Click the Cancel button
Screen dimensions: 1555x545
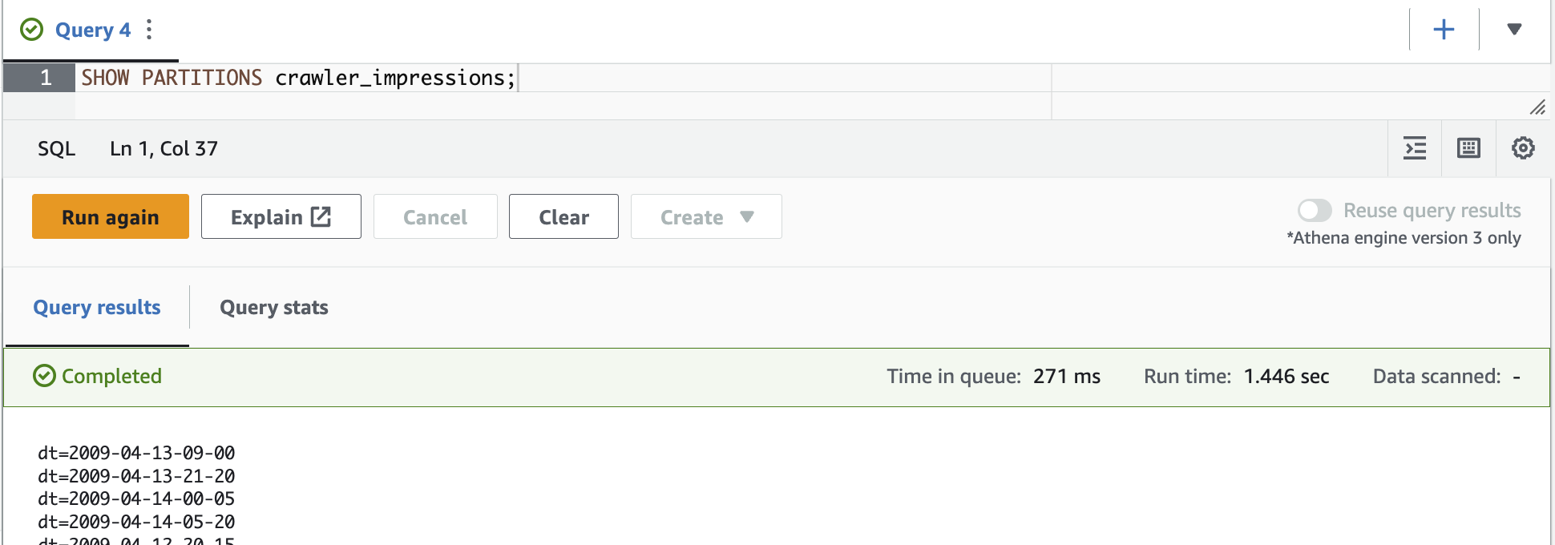tap(435, 216)
